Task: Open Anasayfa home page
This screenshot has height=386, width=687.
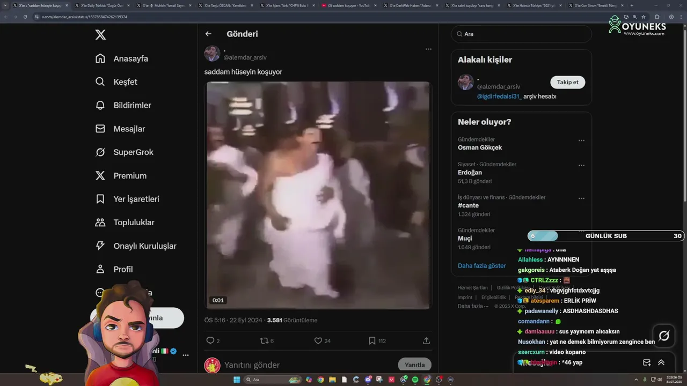Action: pos(122,58)
